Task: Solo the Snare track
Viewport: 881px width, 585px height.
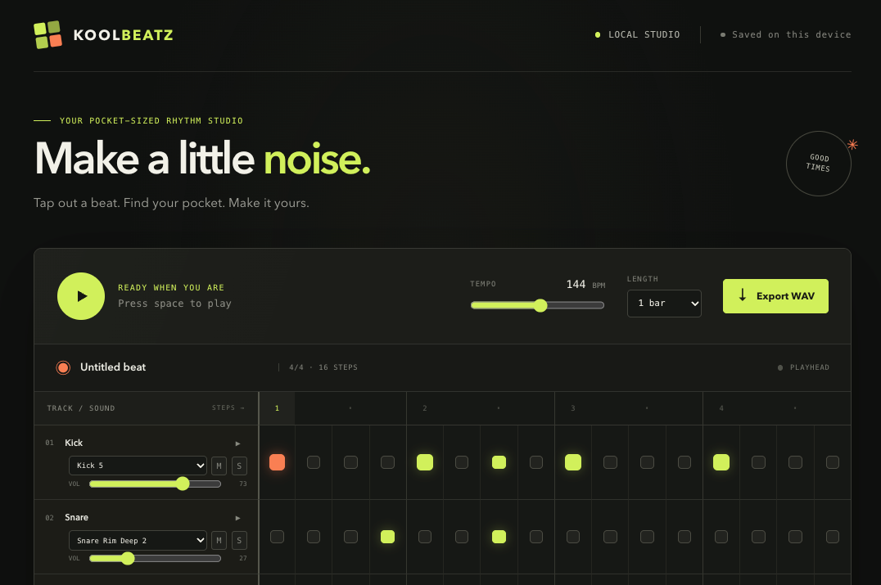Action: (239, 541)
